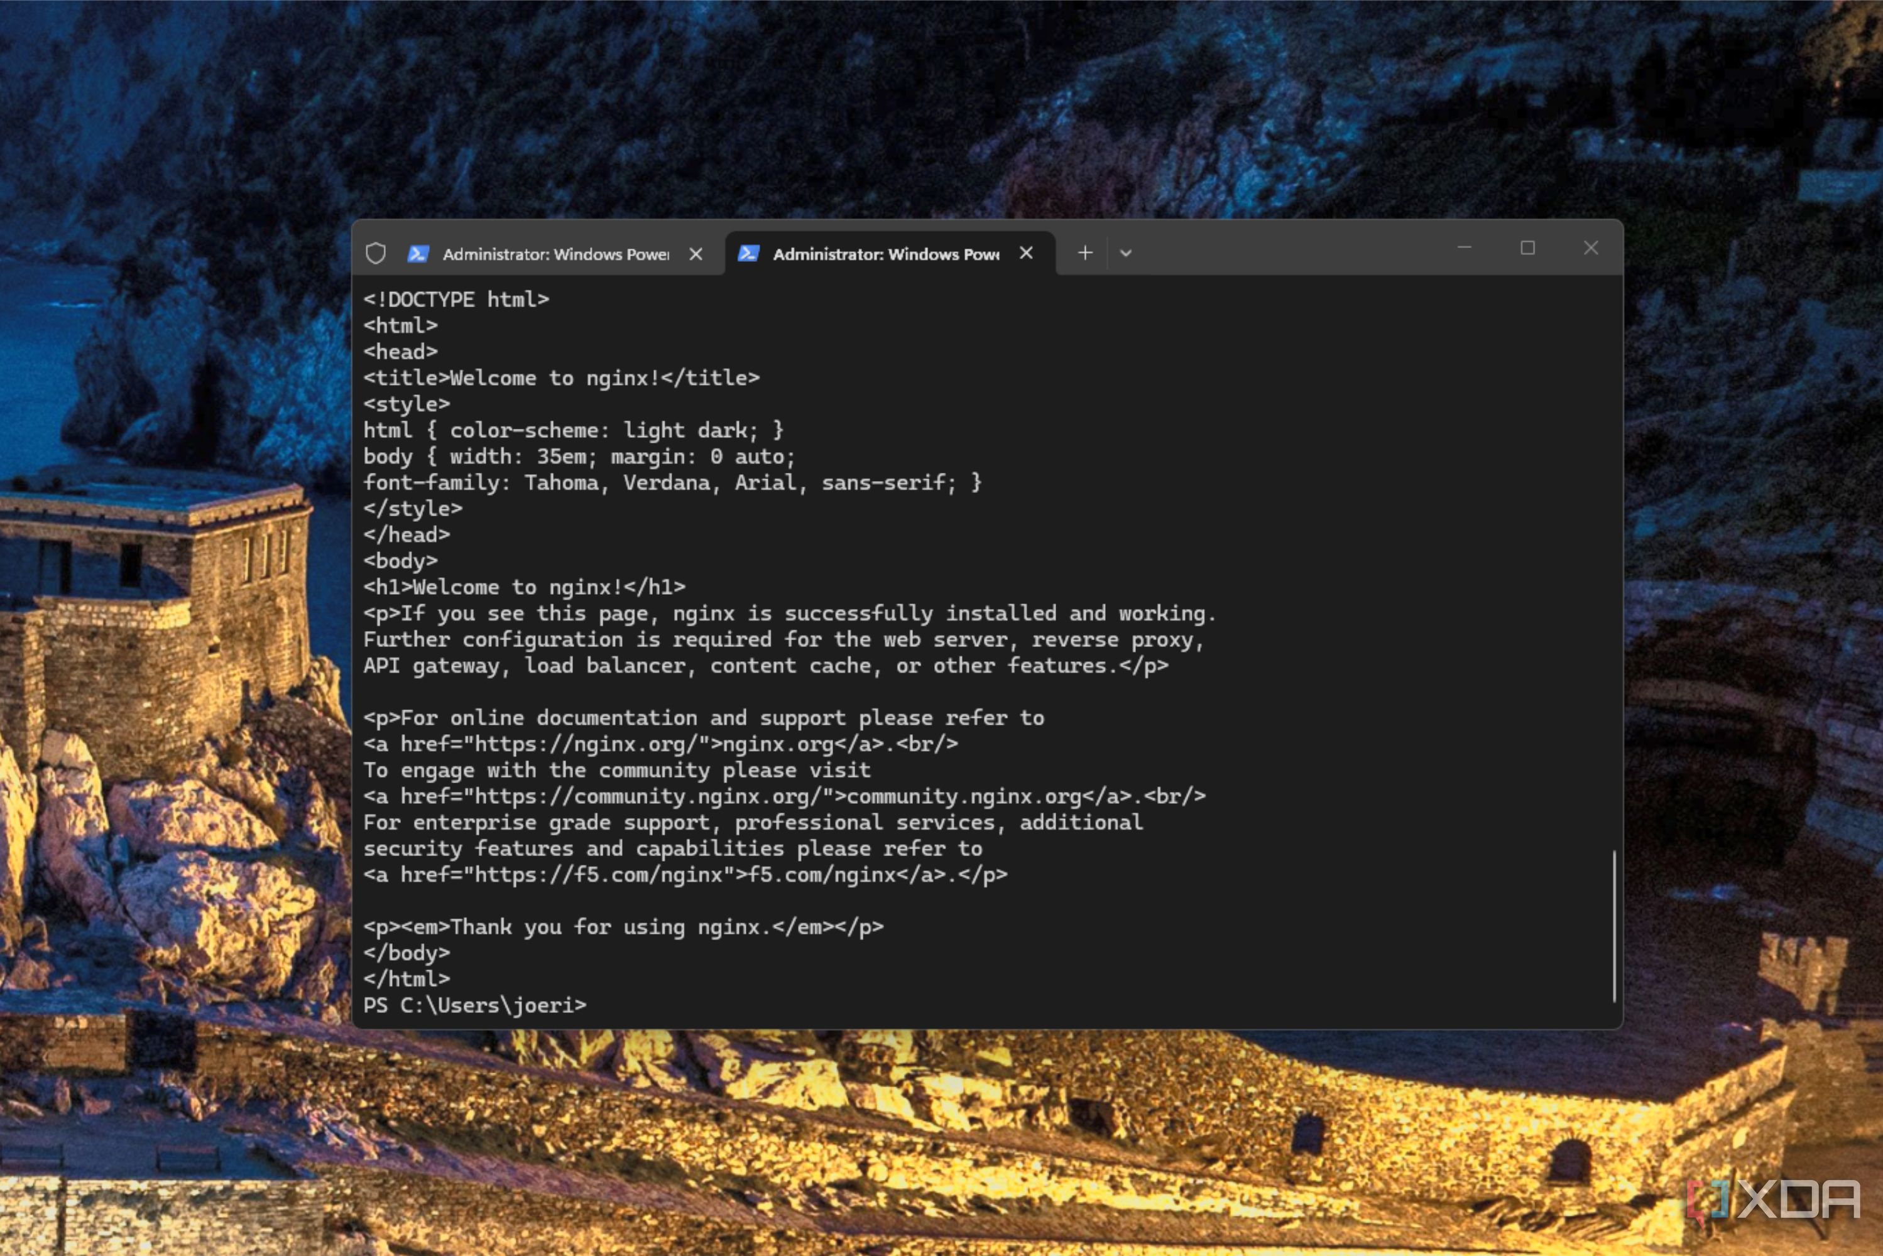Click 'API gateway, load balancer' line
The width and height of the screenshot is (1883, 1256).
tap(765, 666)
